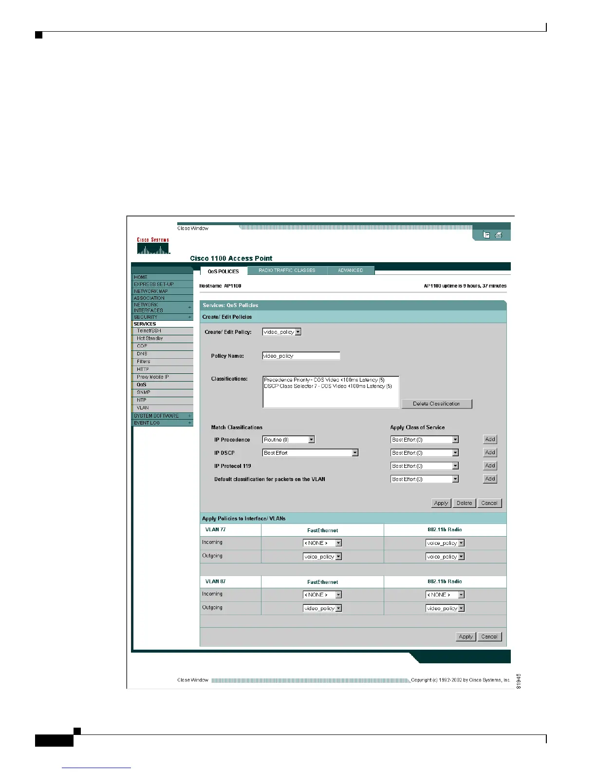This screenshot has height=772, width=596.
Task: Select SERVICES in the sidebar
Action: 163,324
